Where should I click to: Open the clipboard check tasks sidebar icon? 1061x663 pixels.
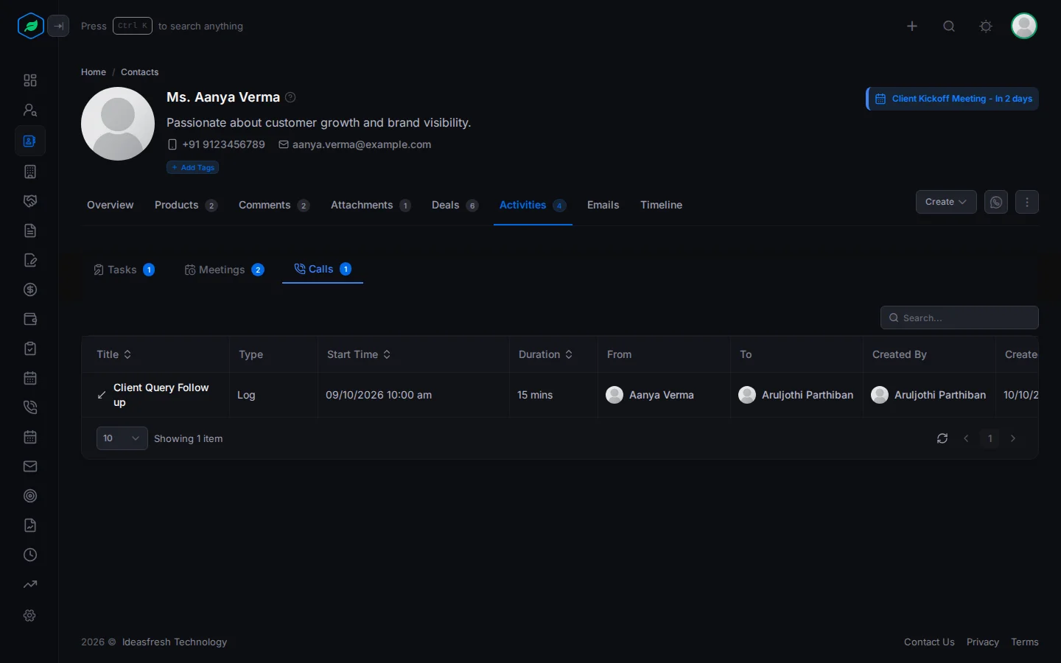[30, 348]
